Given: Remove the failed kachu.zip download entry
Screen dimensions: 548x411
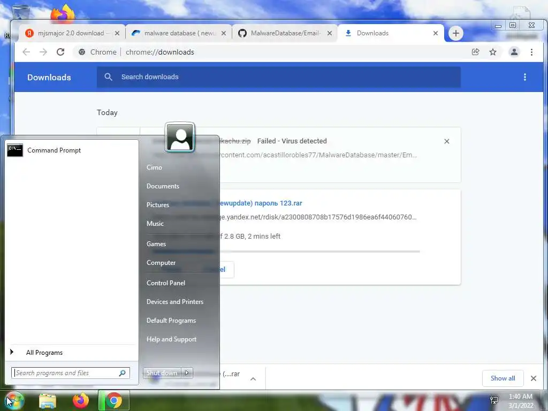Looking at the screenshot, I should 447,141.
